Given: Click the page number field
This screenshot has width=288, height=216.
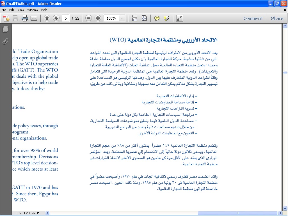Looking at the screenshot, I should [66, 18].
